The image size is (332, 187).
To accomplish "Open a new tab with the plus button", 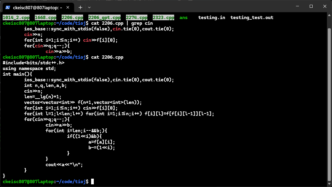I will 80,7.
